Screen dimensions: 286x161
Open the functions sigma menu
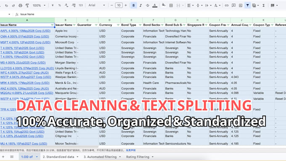pos(264,5)
